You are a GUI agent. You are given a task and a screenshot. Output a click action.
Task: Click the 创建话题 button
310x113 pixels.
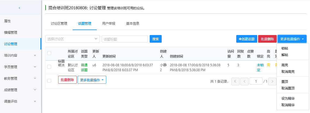247,39
